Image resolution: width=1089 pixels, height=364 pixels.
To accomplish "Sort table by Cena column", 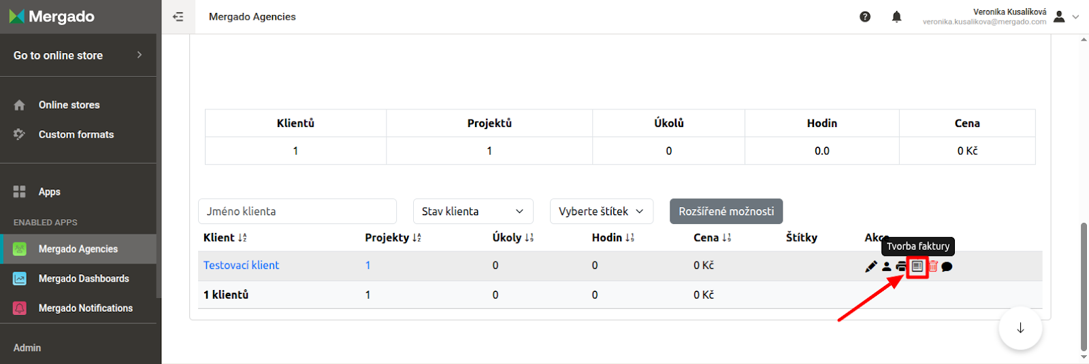I will pos(712,237).
